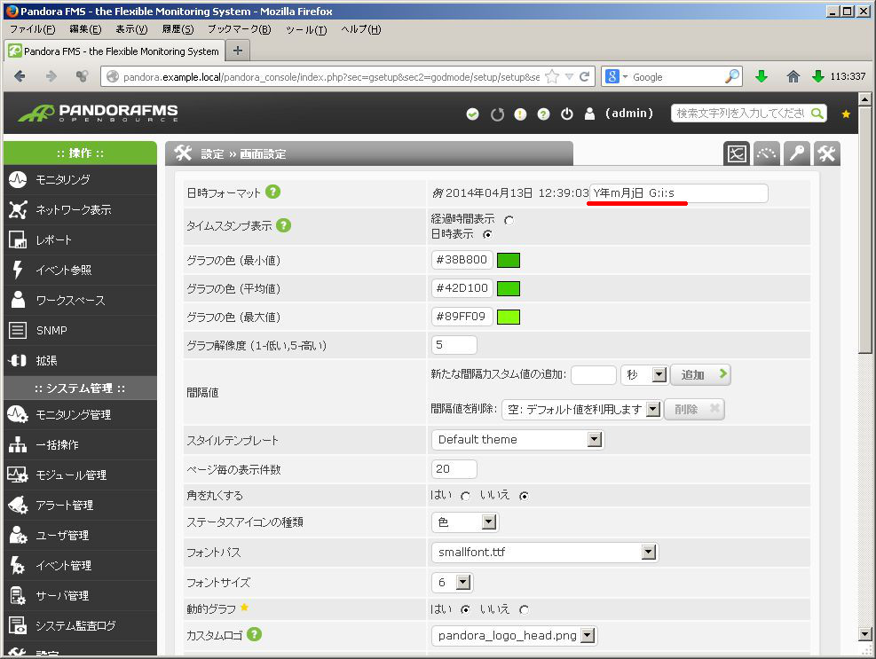Screen dimensions: 876x659
Task: Click the date format input field
Action: 679,193
